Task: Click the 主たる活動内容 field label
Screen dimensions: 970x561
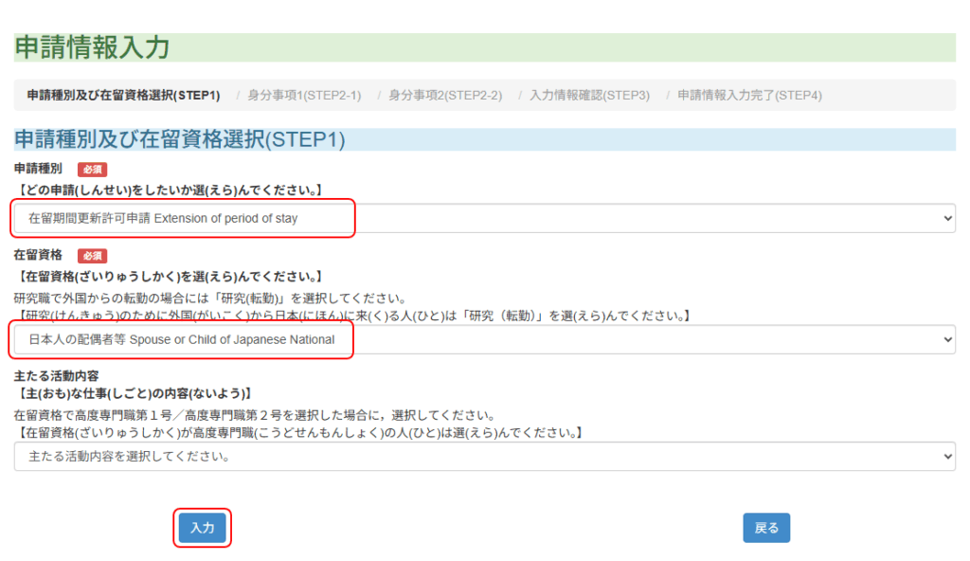Action: (58, 376)
